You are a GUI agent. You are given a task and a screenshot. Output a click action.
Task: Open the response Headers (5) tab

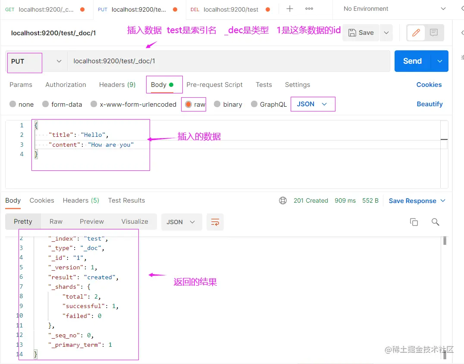[x=81, y=201]
